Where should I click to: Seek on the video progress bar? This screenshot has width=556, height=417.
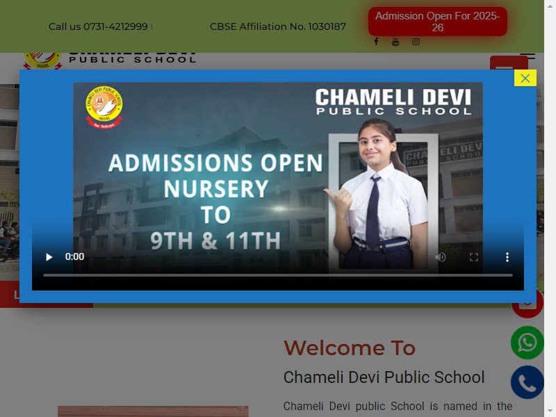[x=277, y=275]
